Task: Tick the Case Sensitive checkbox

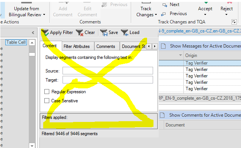Action: [x=47, y=101]
